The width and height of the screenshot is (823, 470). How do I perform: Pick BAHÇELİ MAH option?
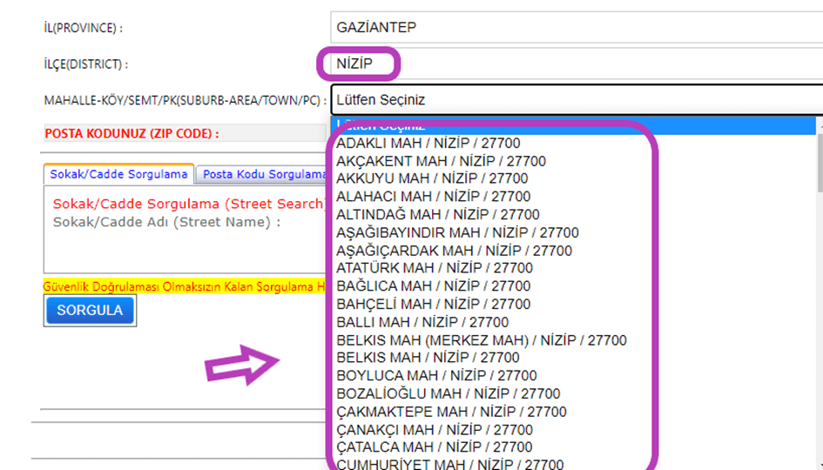(x=433, y=305)
